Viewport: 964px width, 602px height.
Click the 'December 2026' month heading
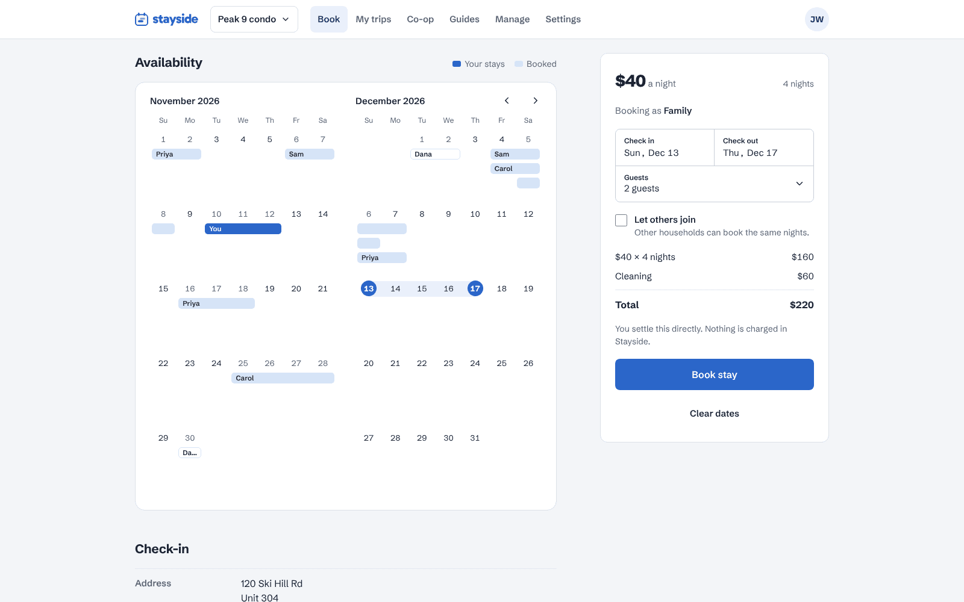(390, 101)
